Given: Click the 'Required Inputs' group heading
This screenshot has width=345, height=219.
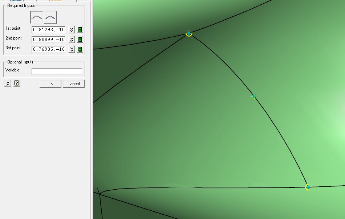Looking at the screenshot, I should [21, 5].
